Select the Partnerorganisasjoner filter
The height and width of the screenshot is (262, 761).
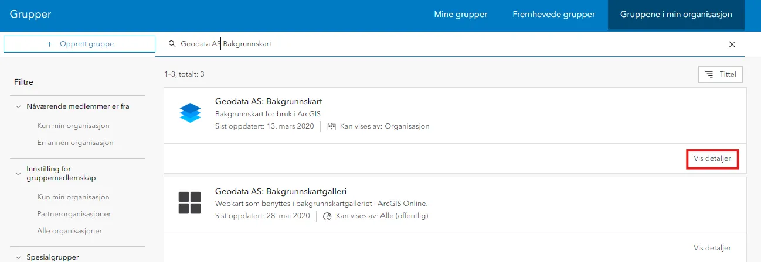click(x=74, y=214)
